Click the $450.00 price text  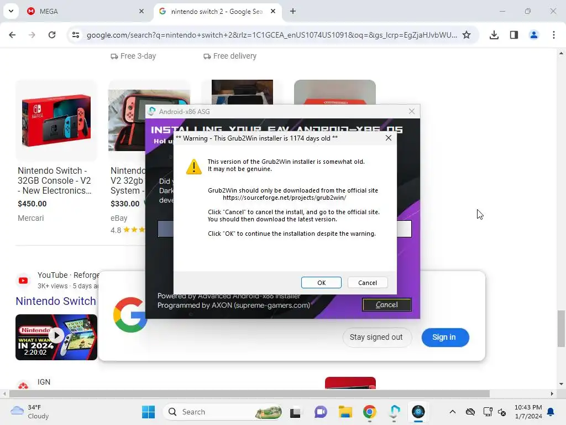click(32, 204)
